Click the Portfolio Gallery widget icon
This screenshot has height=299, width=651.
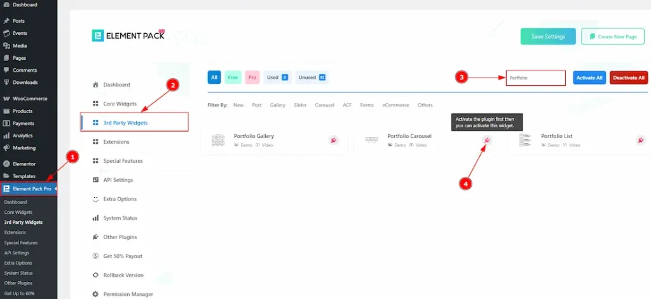tap(218, 141)
